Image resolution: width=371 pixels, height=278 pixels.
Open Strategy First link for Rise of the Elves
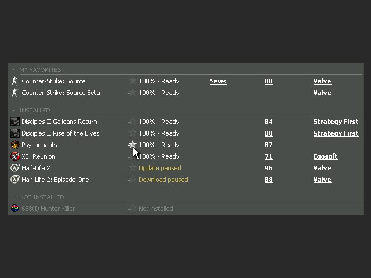point(336,133)
